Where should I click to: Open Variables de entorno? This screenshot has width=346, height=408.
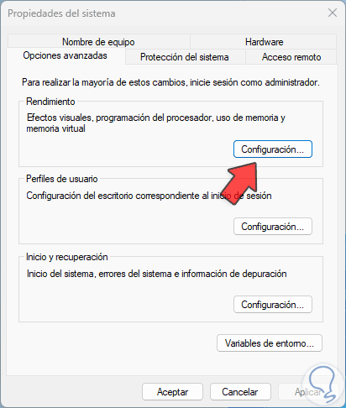coord(270,343)
